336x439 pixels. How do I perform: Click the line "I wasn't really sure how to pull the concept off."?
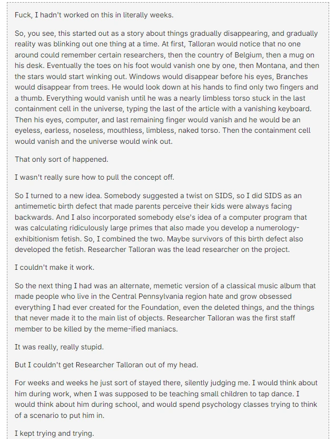94,177
